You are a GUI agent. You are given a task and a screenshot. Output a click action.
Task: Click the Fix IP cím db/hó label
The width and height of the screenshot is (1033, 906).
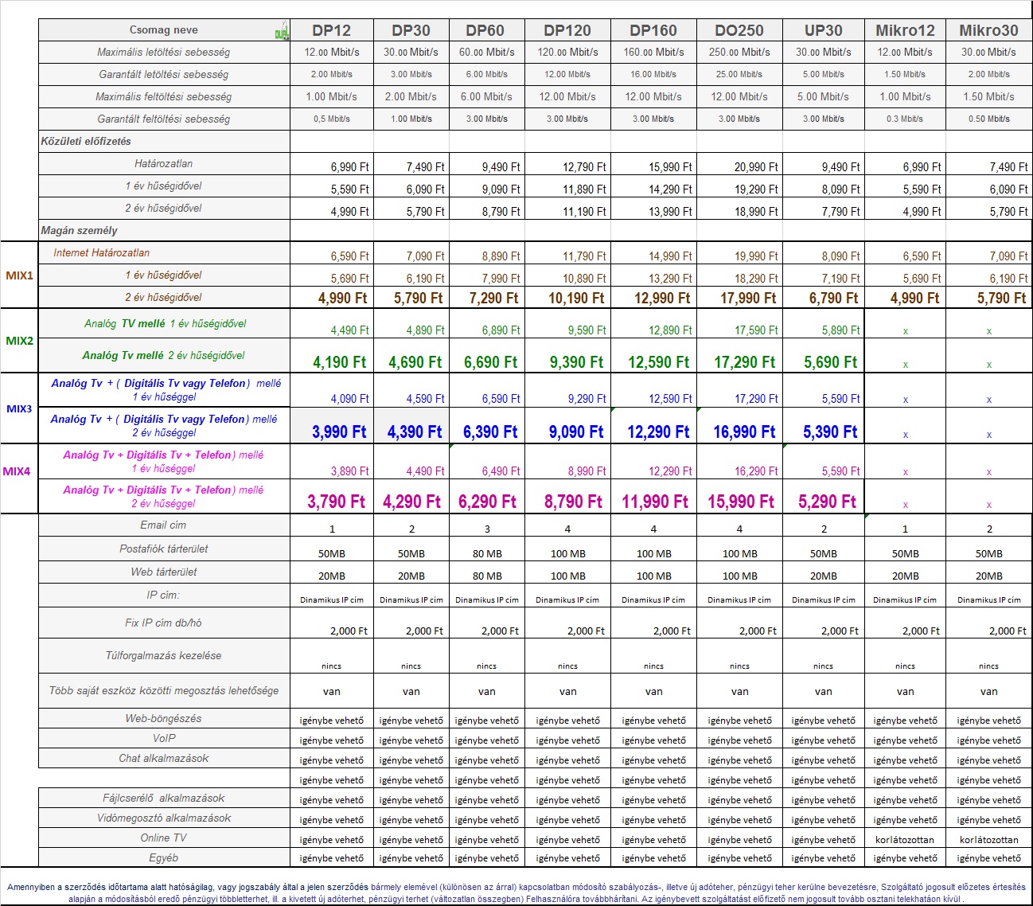(x=163, y=623)
